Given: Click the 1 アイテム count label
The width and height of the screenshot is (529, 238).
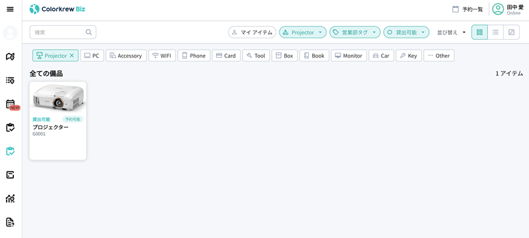Looking at the screenshot, I should pyautogui.click(x=509, y=73).
